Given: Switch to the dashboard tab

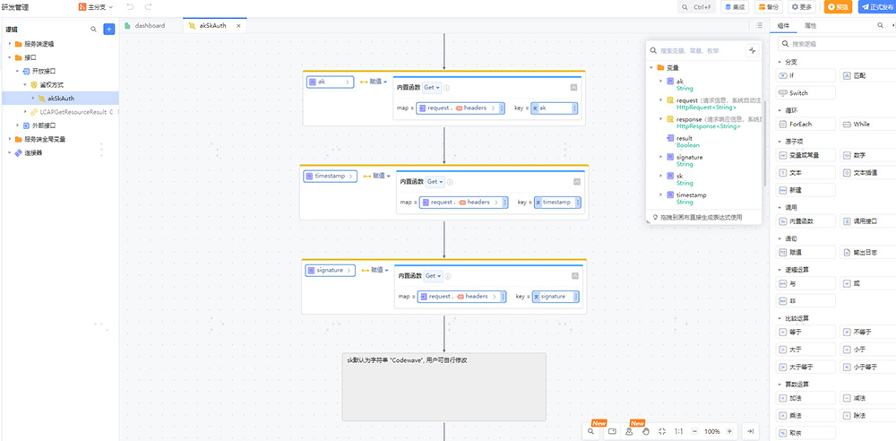Looking at the screenshot, I should (149, 25).
